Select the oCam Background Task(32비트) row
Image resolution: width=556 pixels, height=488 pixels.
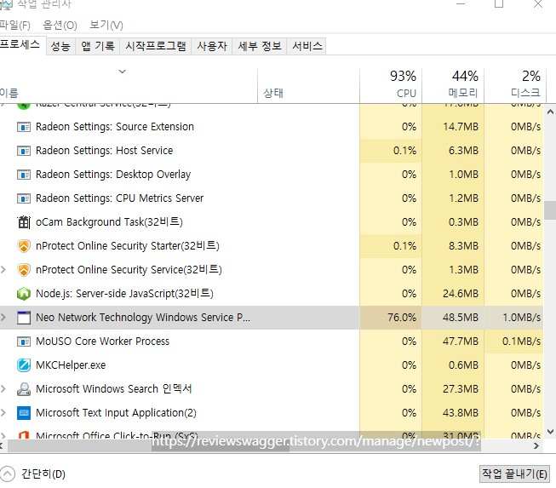coord(272,222)
